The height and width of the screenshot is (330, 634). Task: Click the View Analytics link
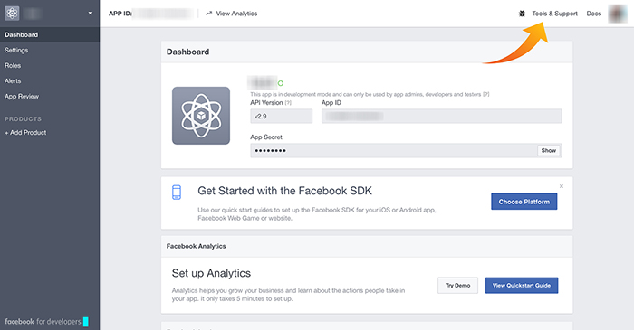236,14
